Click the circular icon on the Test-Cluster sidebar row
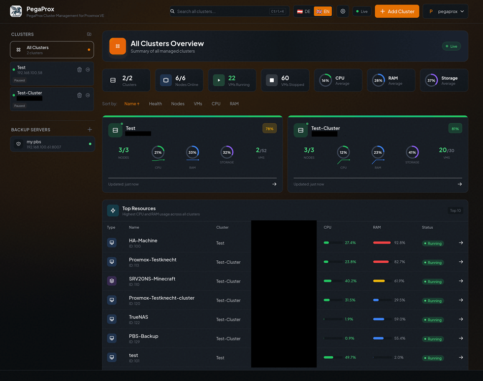The height and width of the screenshot is (381, 483). coord(88,95)
